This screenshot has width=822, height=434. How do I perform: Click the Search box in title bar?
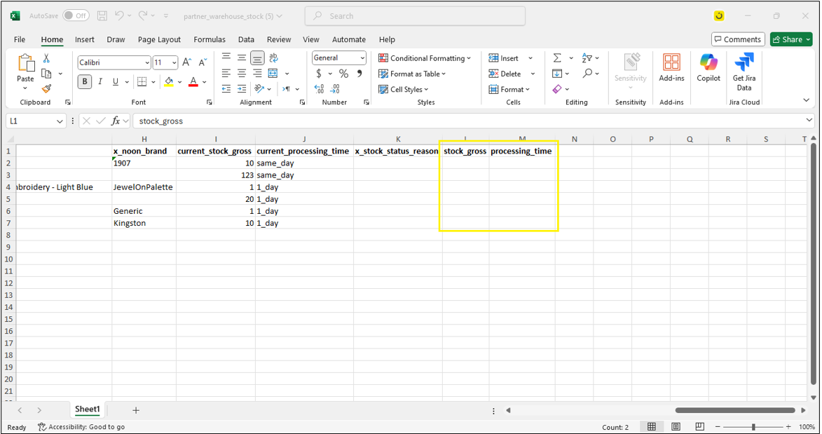[x=415, y=15]
